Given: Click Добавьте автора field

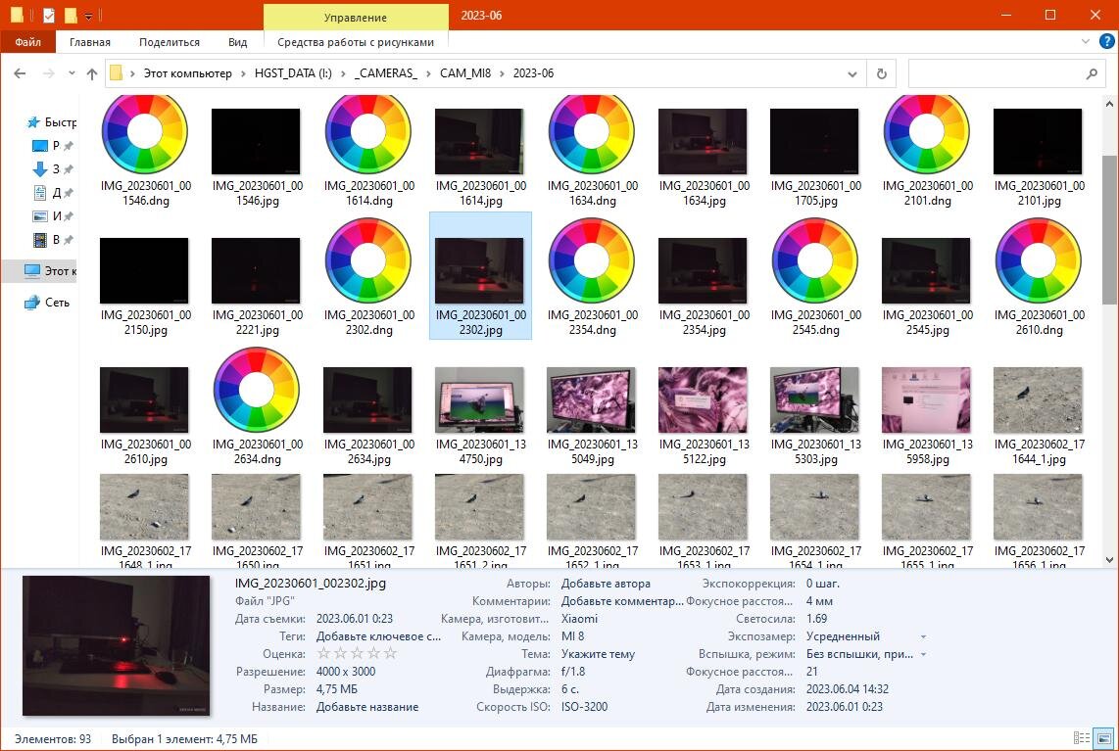Looking at the screenshot, I should pyautogui.click(x=606, y=584).
